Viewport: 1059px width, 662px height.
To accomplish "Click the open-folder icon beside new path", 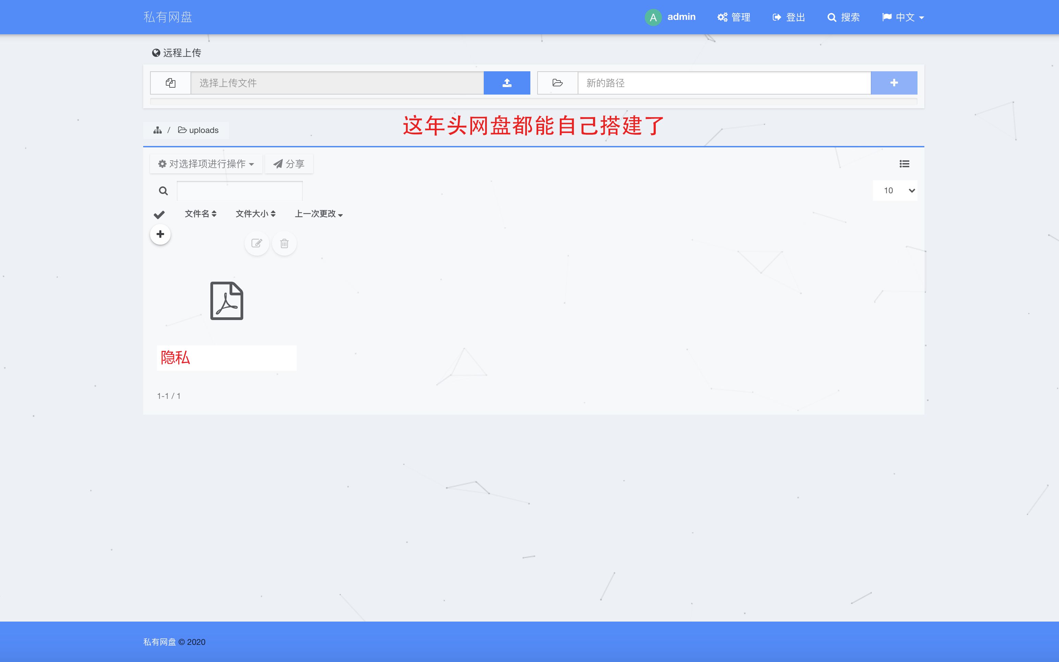I will (x=557, y=83).
